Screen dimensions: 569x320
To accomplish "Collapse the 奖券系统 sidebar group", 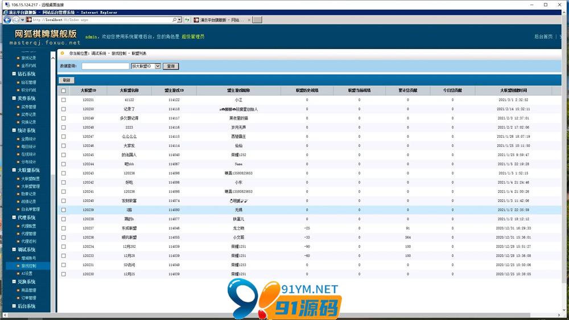I will coord(14,99).
